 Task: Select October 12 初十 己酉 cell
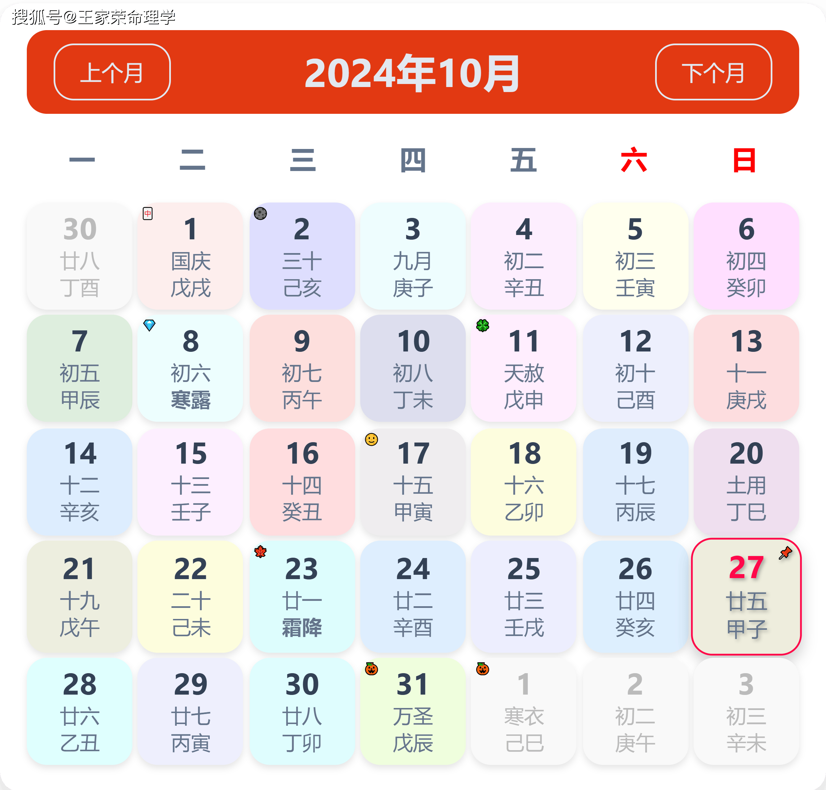636,368
